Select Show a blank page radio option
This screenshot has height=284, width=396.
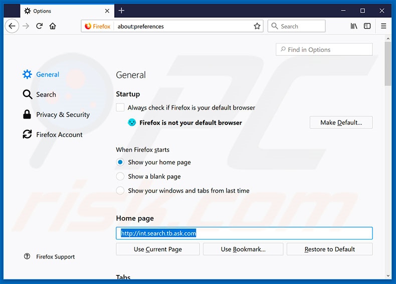point(120,176)
